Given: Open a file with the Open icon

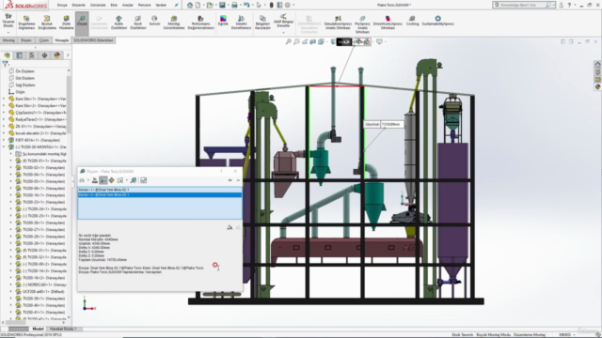Looking at the screenshot, I should (x=210, y=5).
